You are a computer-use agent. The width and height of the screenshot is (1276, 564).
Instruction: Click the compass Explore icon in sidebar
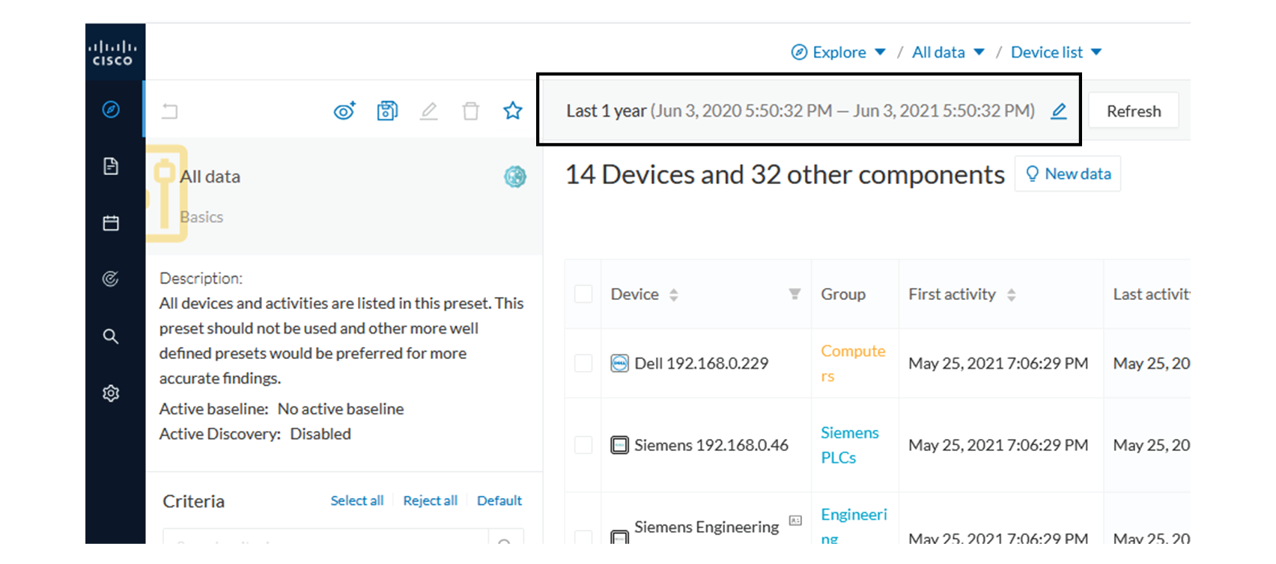click(111, 109)
